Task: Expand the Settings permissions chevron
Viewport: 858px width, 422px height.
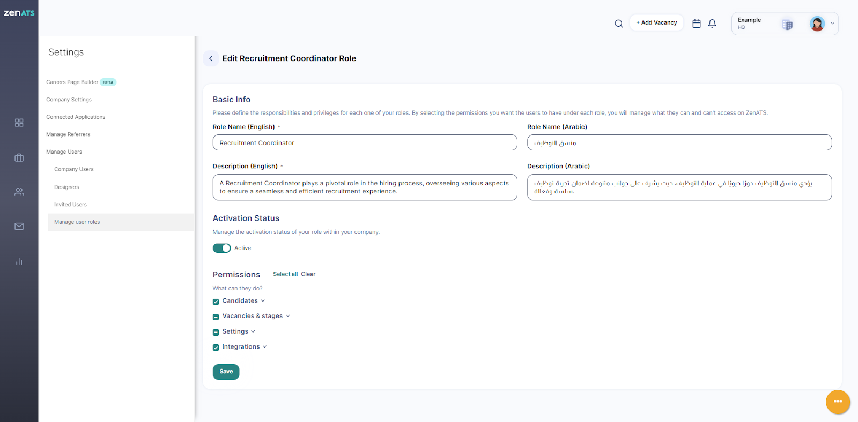Action: pos(253,331)
